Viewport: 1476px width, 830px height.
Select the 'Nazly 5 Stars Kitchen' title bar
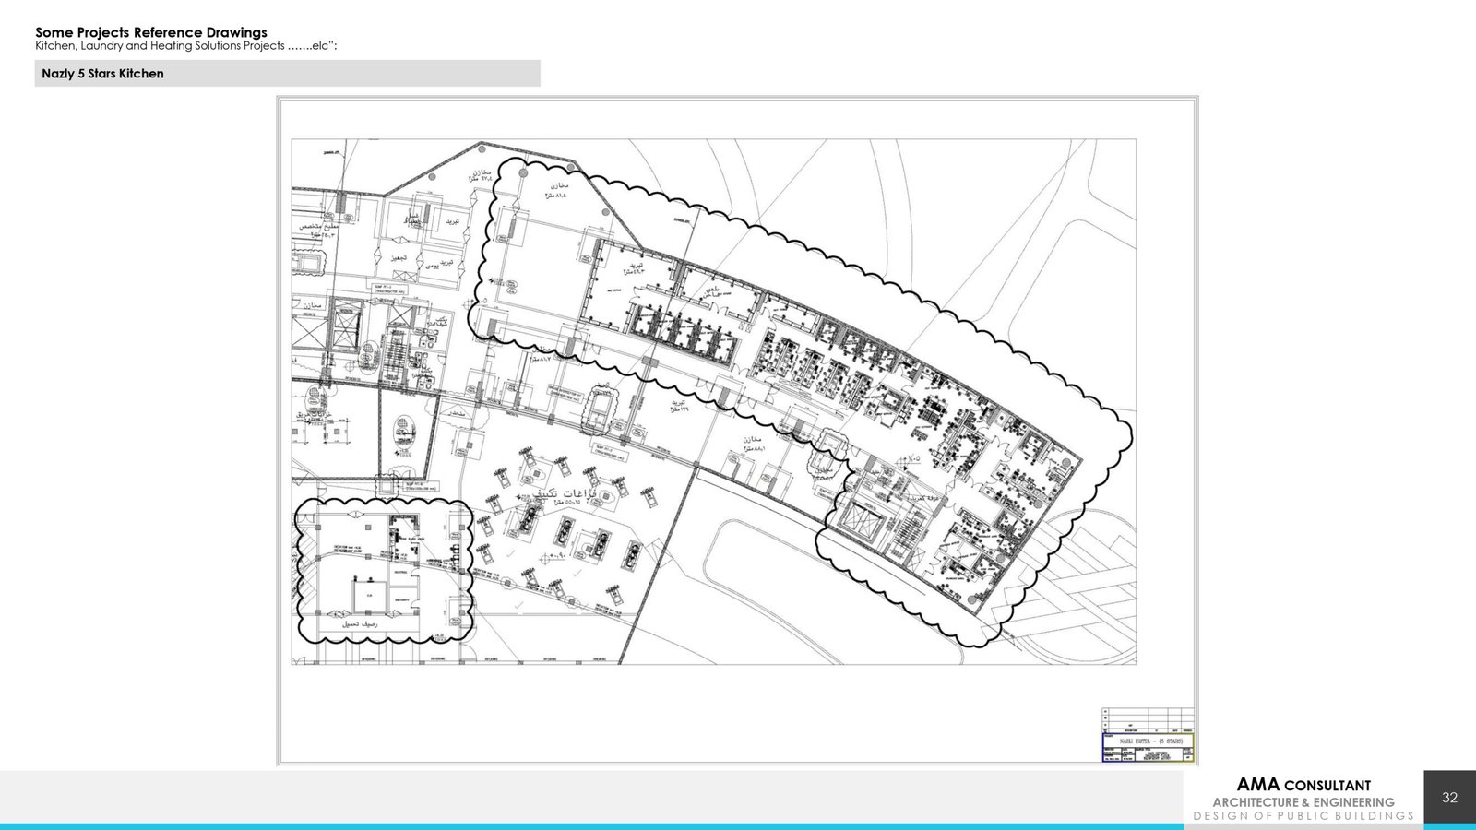(x=287, y=74)
